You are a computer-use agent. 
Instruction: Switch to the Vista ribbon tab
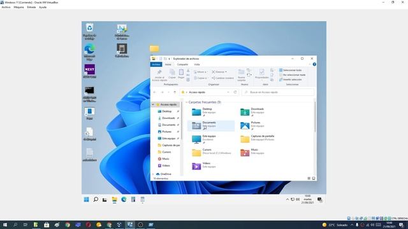click(x=197, y=64)
